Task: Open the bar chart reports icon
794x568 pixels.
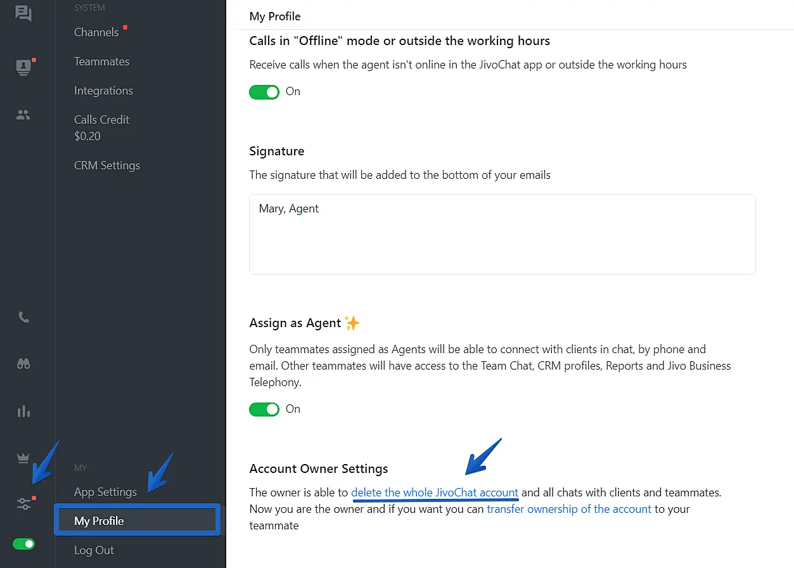Action: click(23, 411)
